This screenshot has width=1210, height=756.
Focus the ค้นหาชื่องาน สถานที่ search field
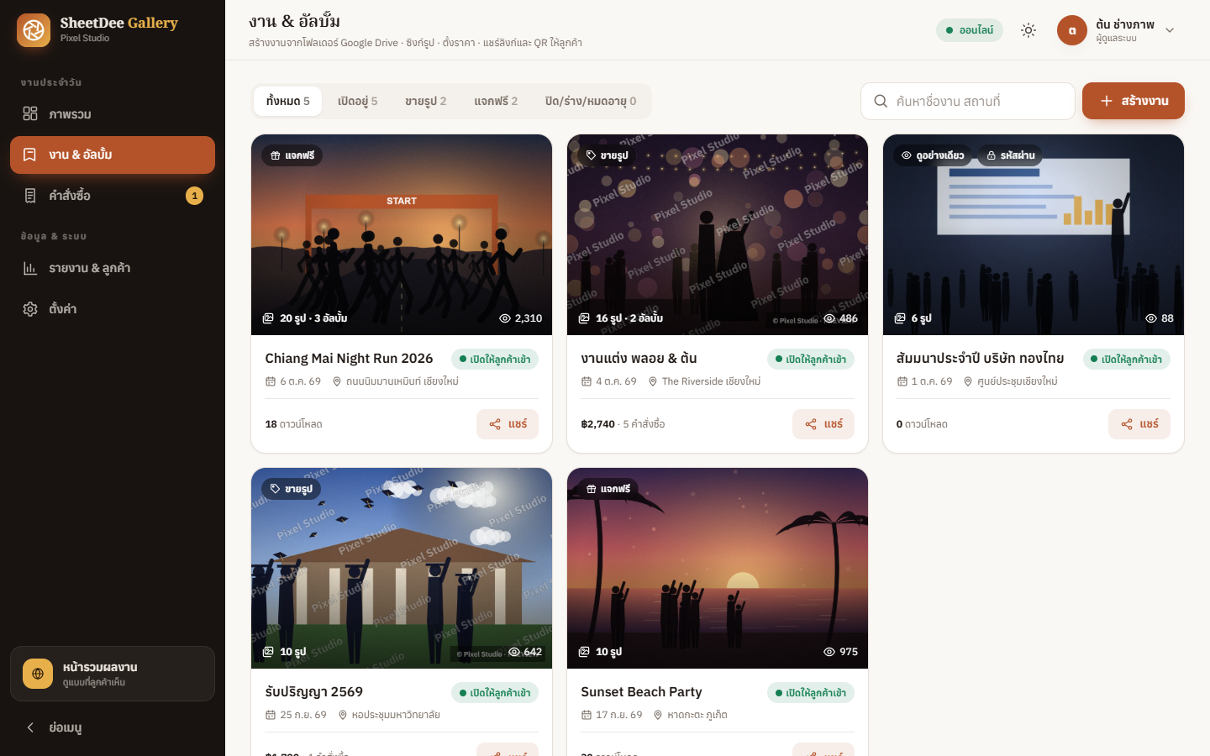pos(968,101)
